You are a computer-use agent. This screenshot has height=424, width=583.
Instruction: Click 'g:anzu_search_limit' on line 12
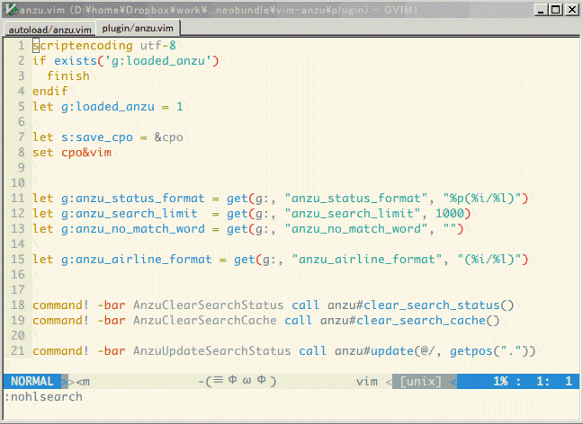[130, 214]
